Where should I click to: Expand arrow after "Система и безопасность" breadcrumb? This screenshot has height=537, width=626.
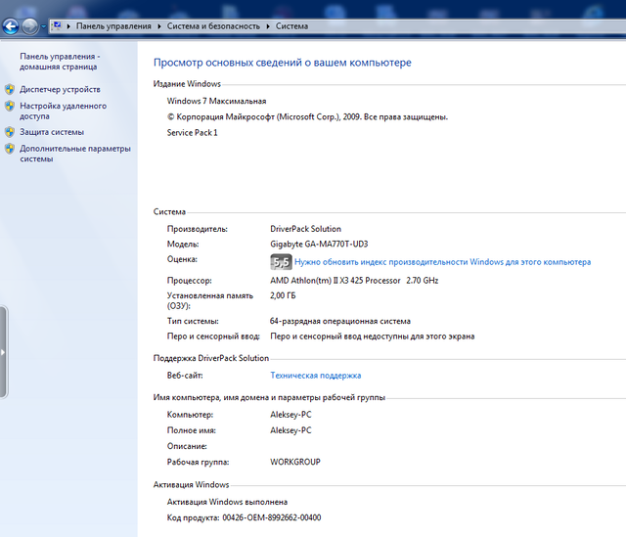(x=268, y=26)
